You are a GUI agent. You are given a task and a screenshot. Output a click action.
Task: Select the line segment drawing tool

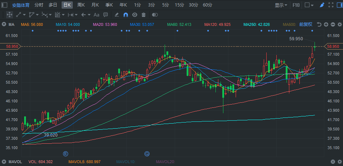18,15
